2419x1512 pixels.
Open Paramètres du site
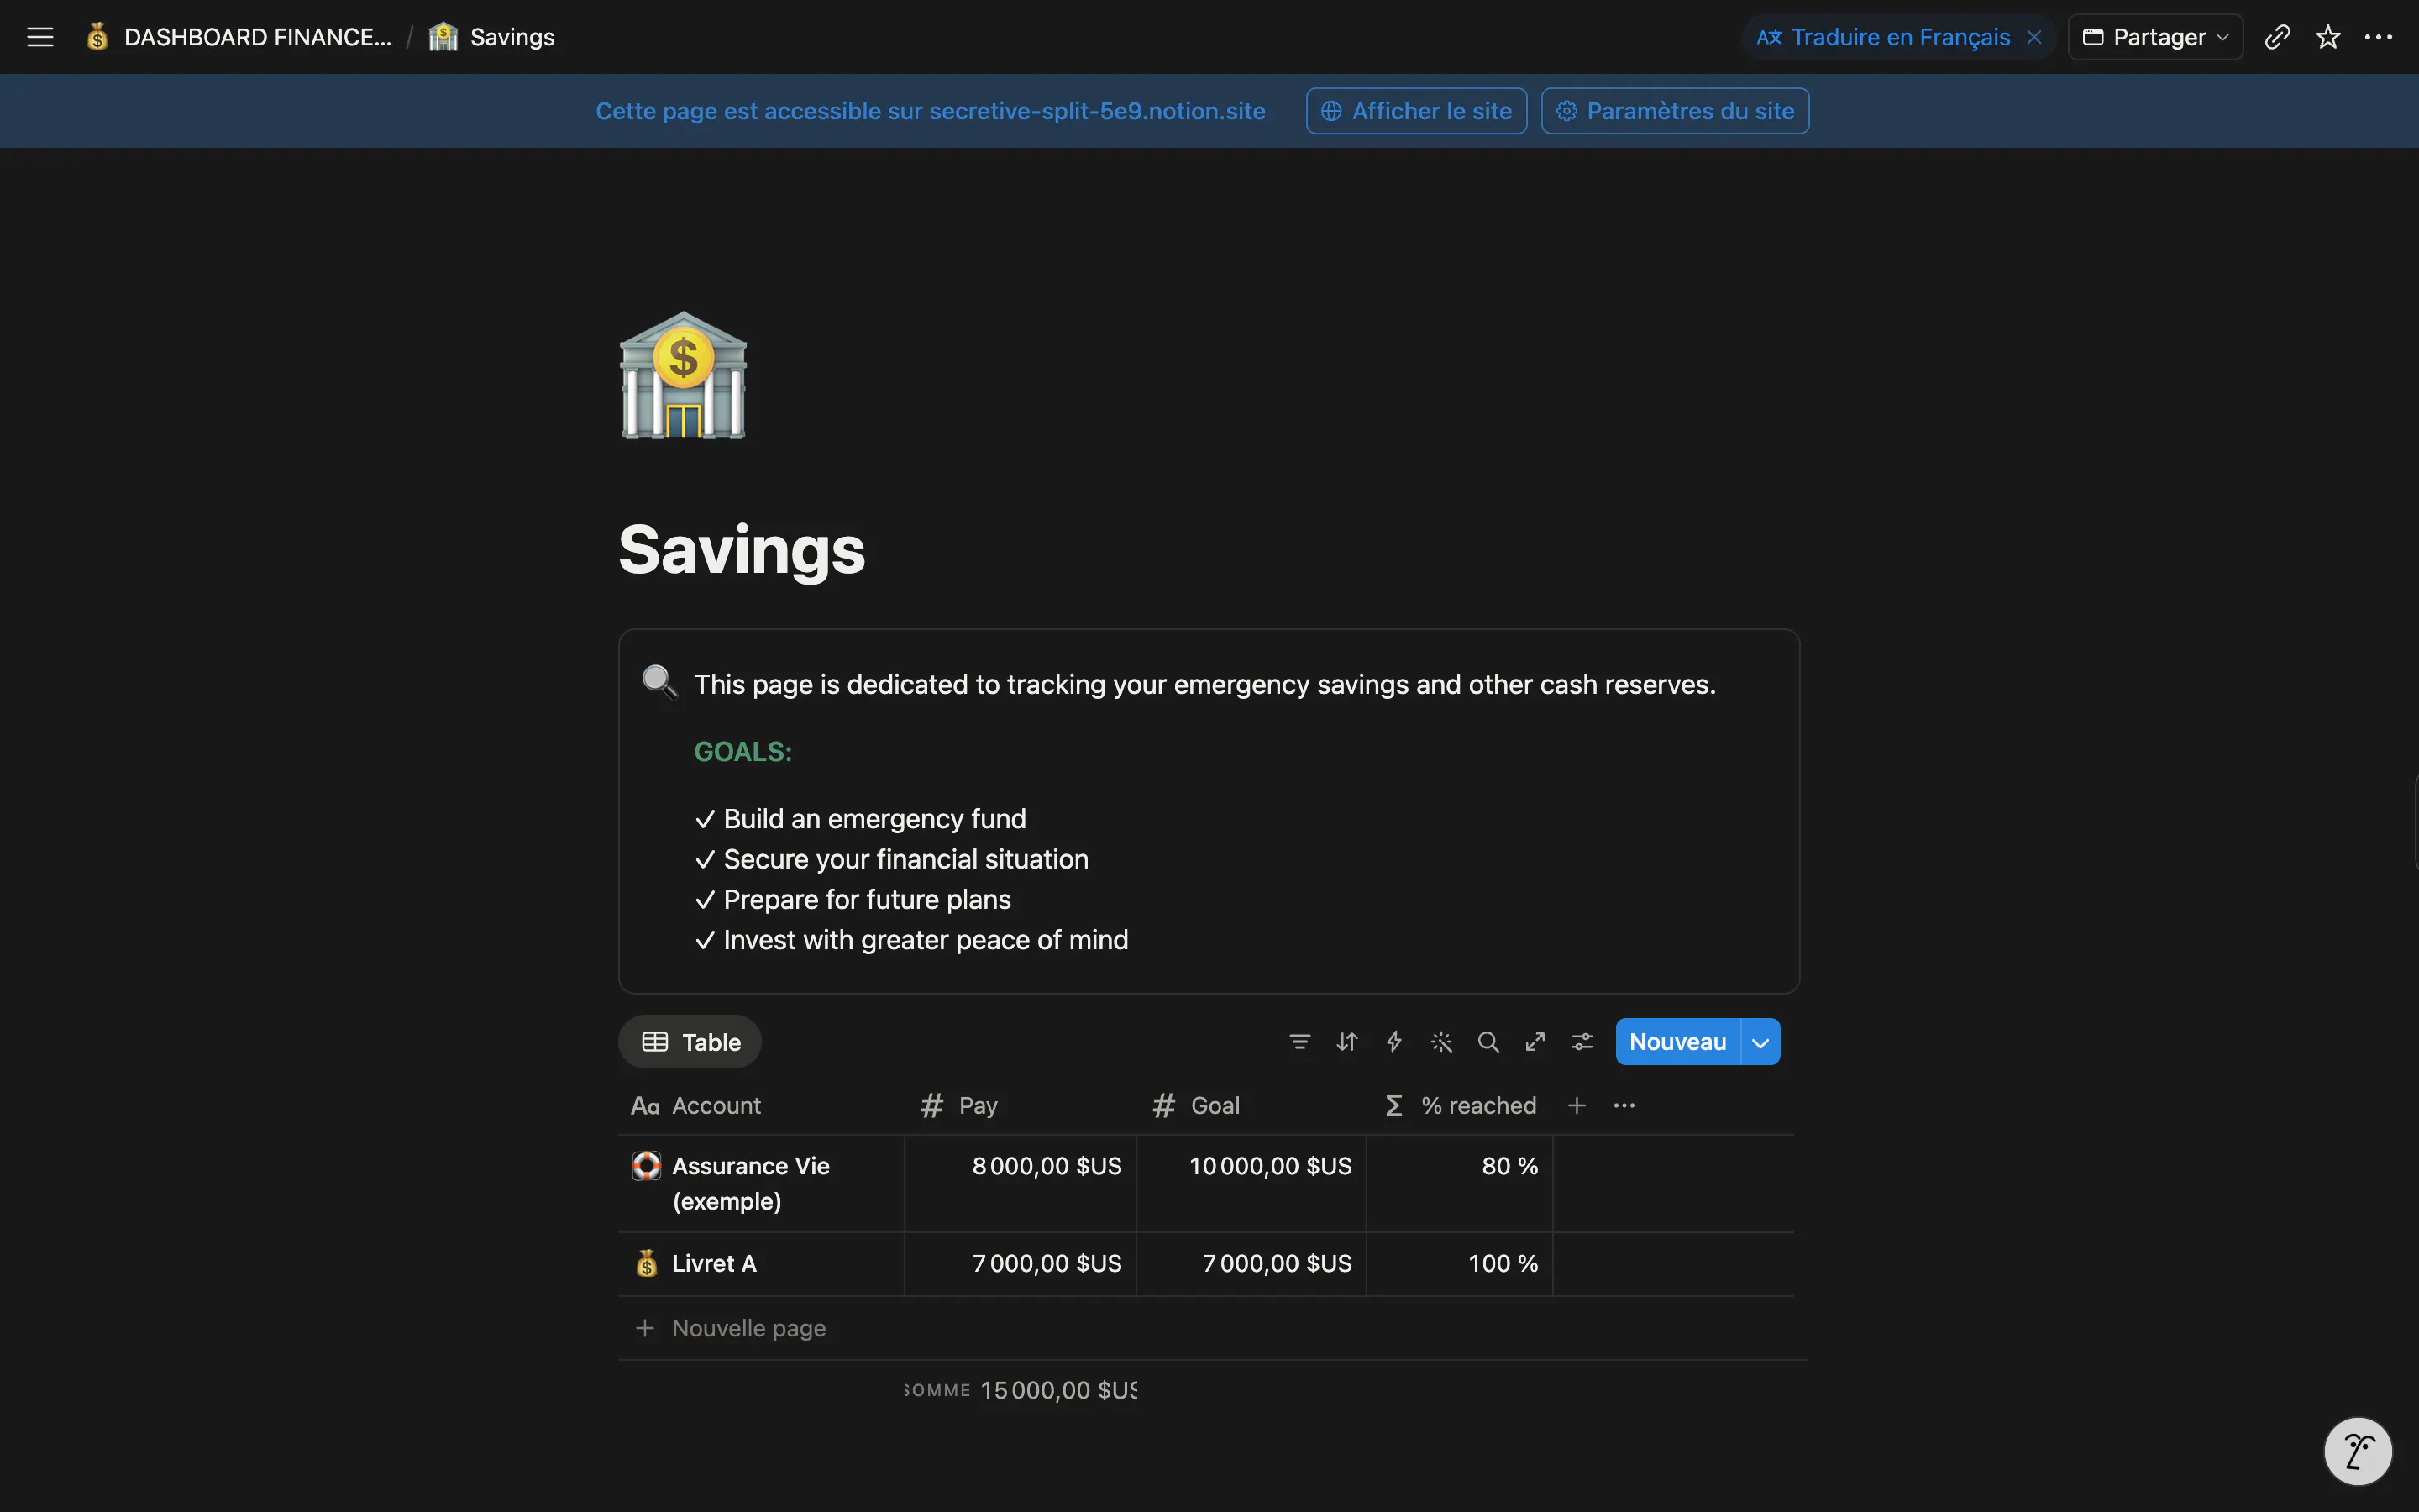coord(1676,111)
